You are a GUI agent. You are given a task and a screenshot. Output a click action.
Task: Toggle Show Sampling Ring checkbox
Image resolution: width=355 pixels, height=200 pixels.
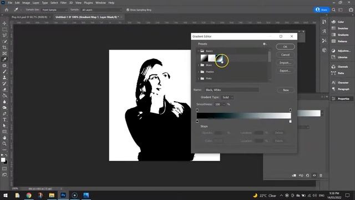[128, 10]
